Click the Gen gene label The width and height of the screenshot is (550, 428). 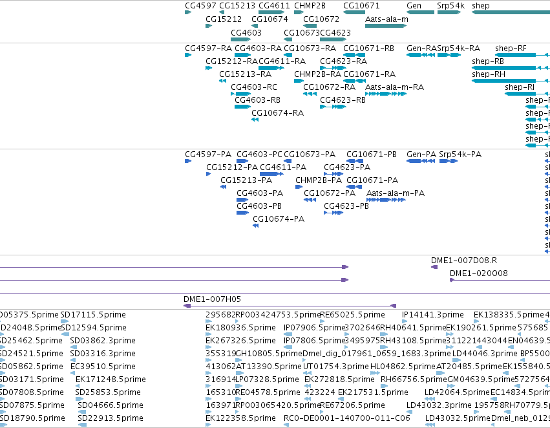tap(414, 6)
